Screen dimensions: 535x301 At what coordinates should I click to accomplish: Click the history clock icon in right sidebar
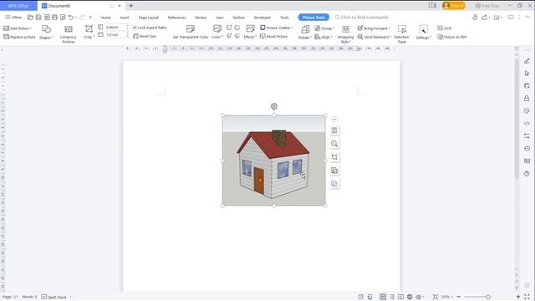[x=527, y=149]
